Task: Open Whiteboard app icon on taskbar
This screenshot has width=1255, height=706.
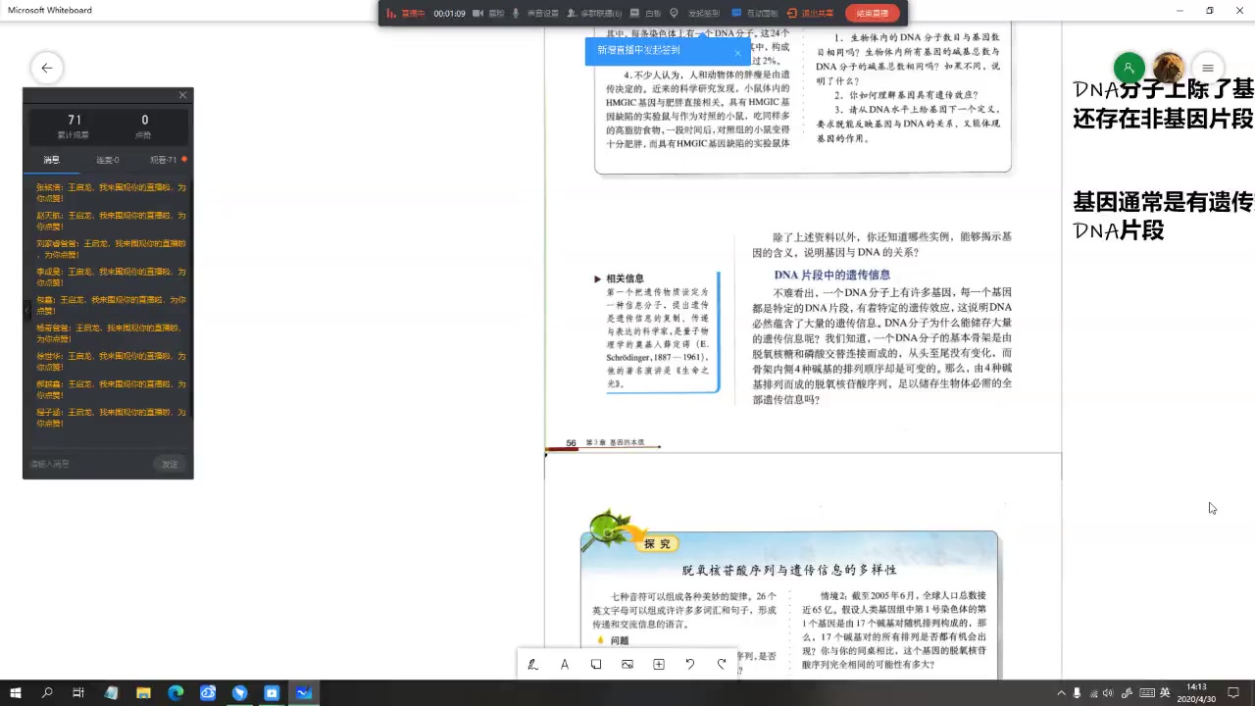Action: [304, 692]
